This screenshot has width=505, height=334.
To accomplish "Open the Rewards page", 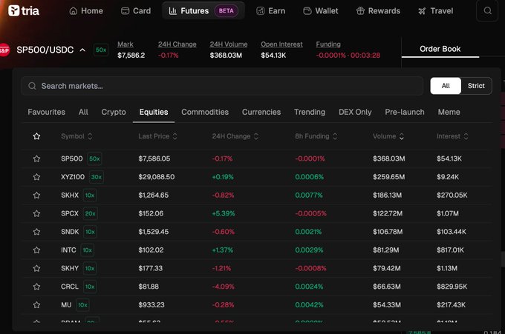I will pos(378,11).
